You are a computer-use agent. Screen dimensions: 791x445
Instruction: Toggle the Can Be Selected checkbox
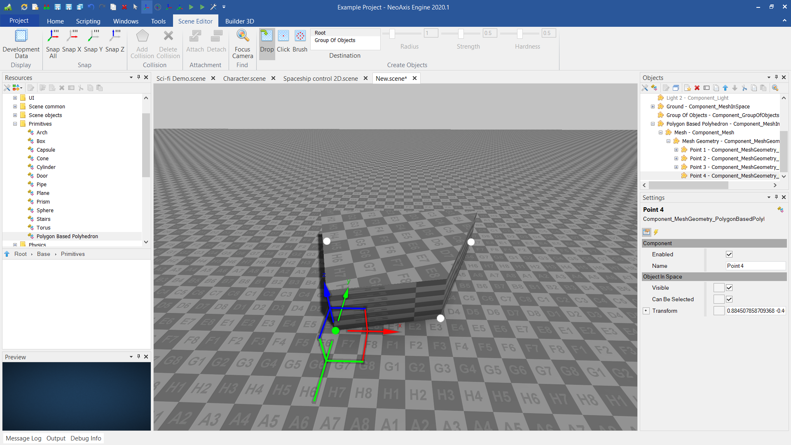point(729,299)
